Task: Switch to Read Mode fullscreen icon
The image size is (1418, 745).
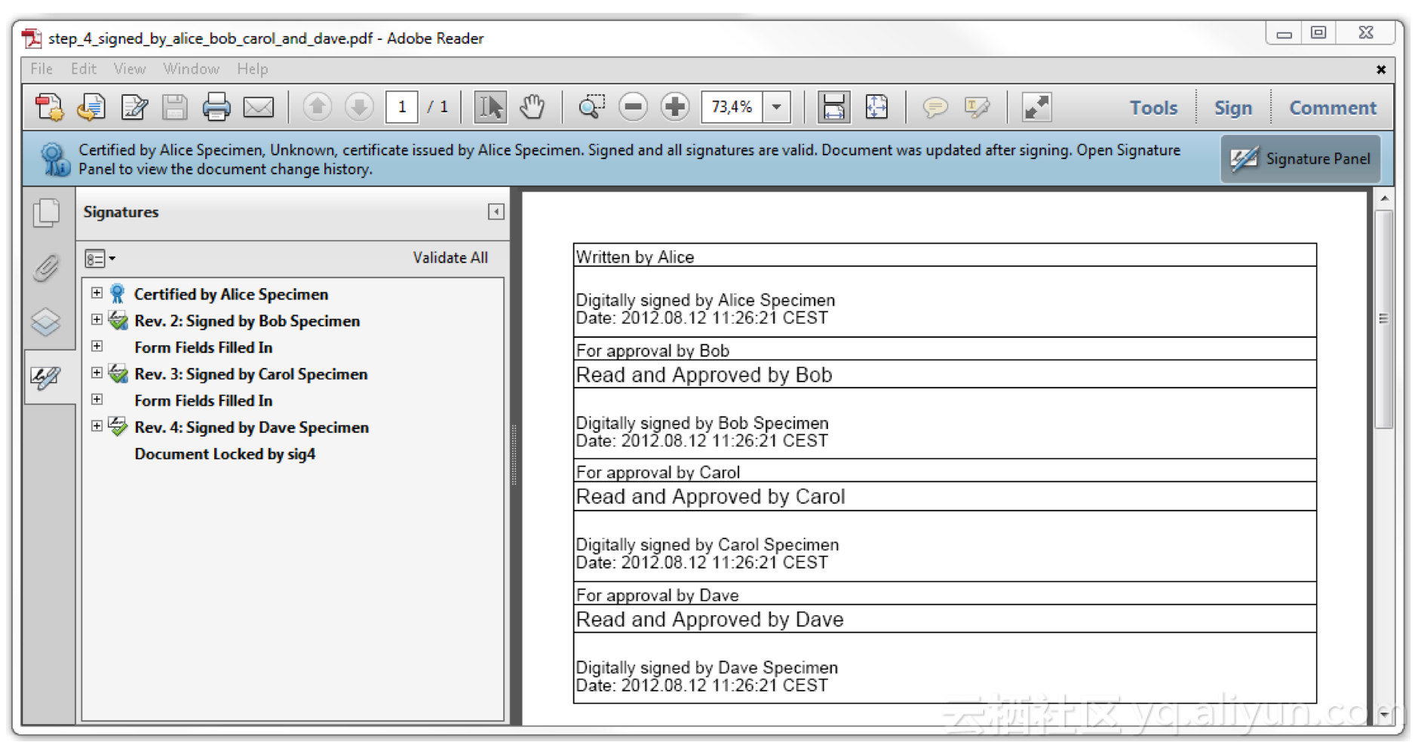Action: (x=1036, y=107)
